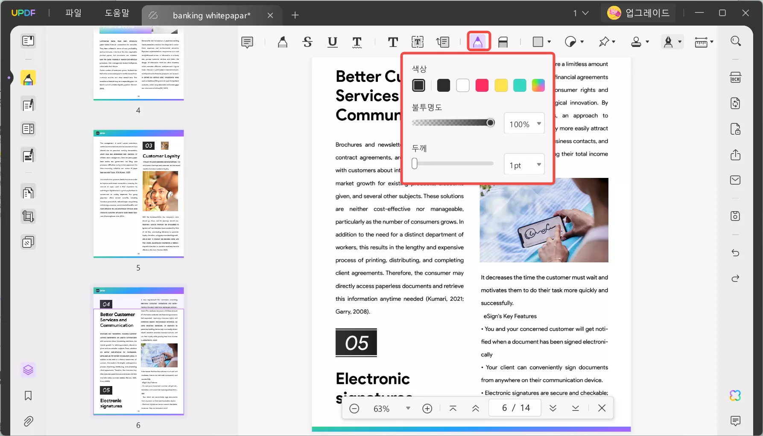
Task: Open the measure ruler tool
Action: 701,42
